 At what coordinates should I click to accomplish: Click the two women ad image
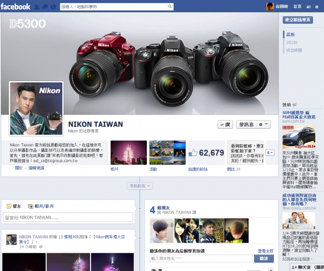299,220
